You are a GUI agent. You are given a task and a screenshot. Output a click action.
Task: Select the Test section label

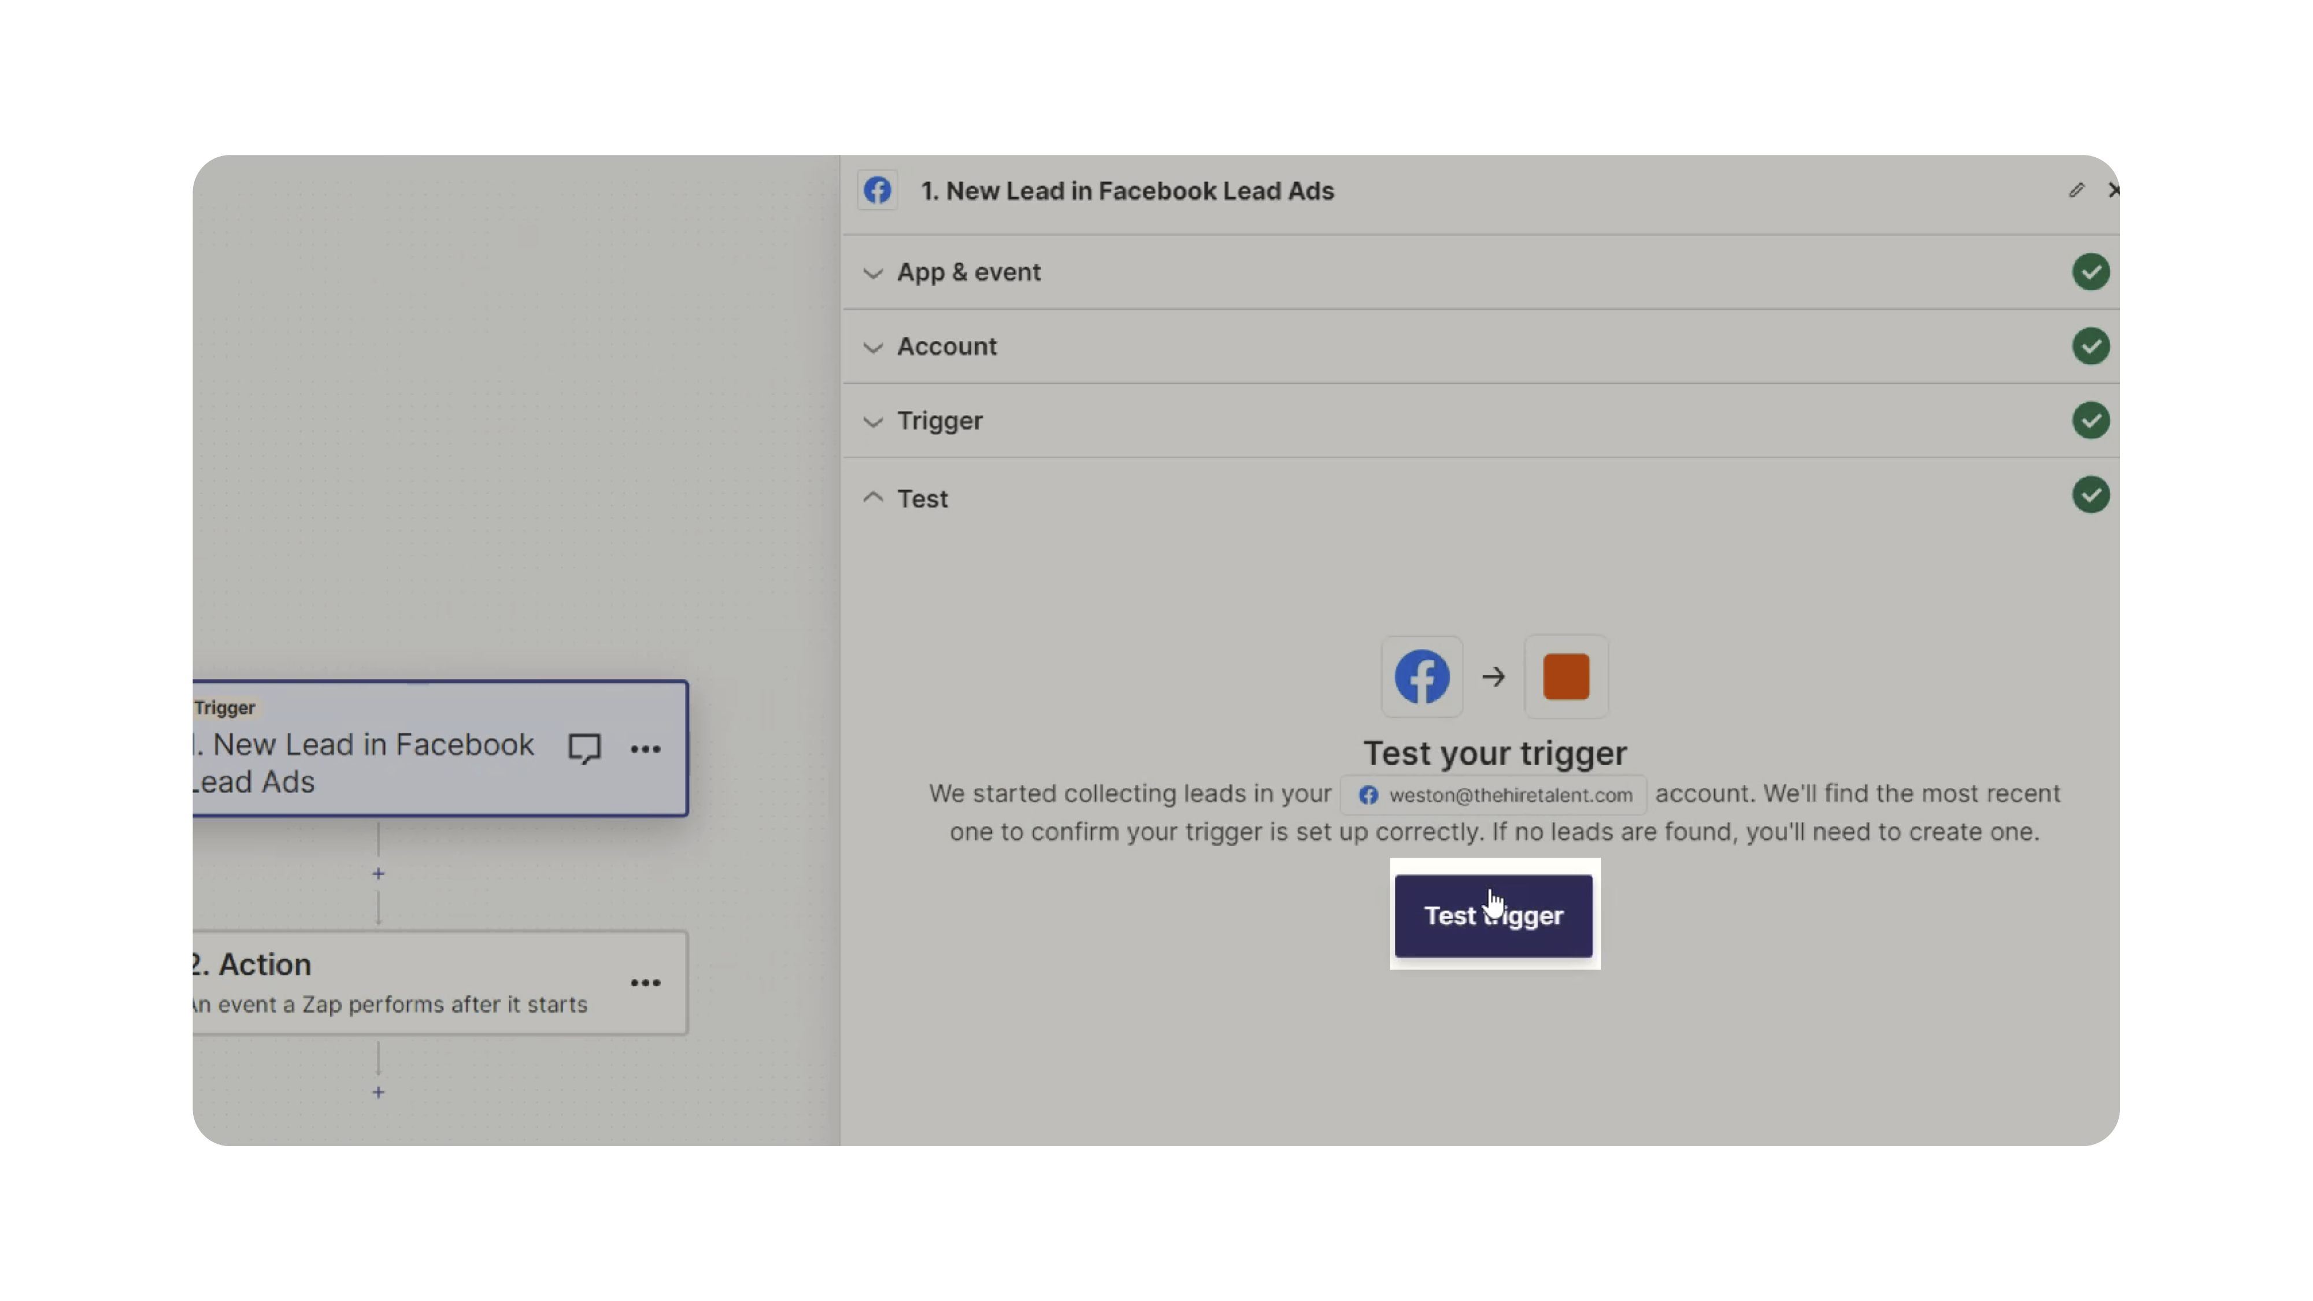[922, 499]
